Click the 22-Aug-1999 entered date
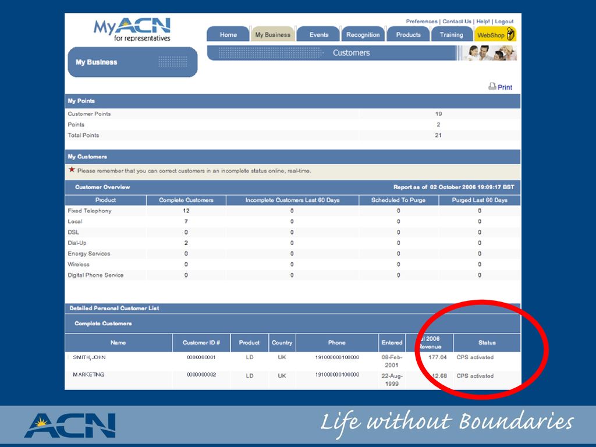This screenshot has height=447, width=596. tap(392, 379)
